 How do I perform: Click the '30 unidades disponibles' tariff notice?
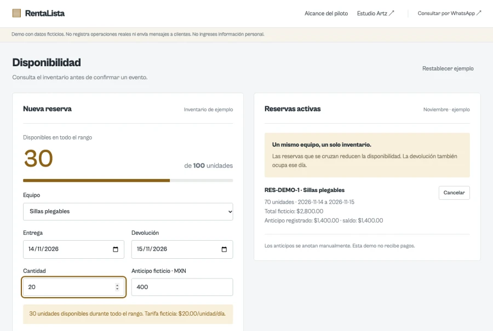pos(128,313)
